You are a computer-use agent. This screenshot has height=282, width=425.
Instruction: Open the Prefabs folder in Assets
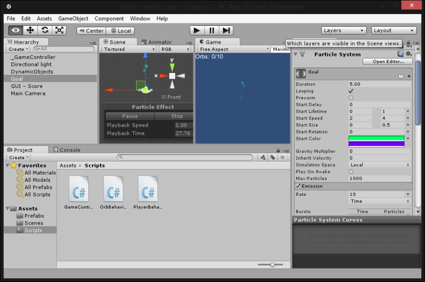tap(30, 216)
